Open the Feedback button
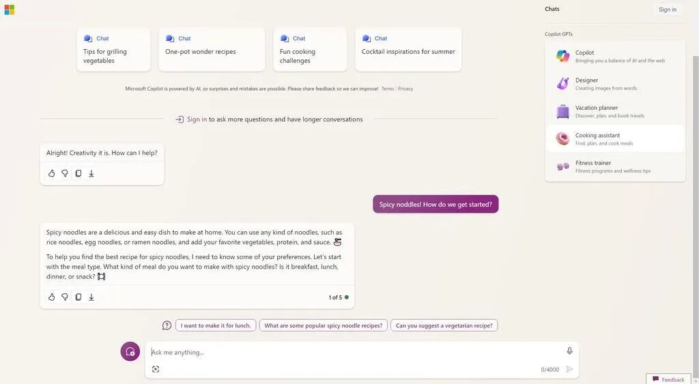699x384 pixels. click(668, 379)
